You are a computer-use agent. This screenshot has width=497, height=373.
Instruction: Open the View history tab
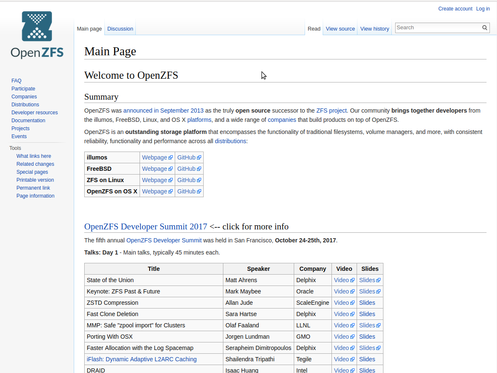click(375, 28)
